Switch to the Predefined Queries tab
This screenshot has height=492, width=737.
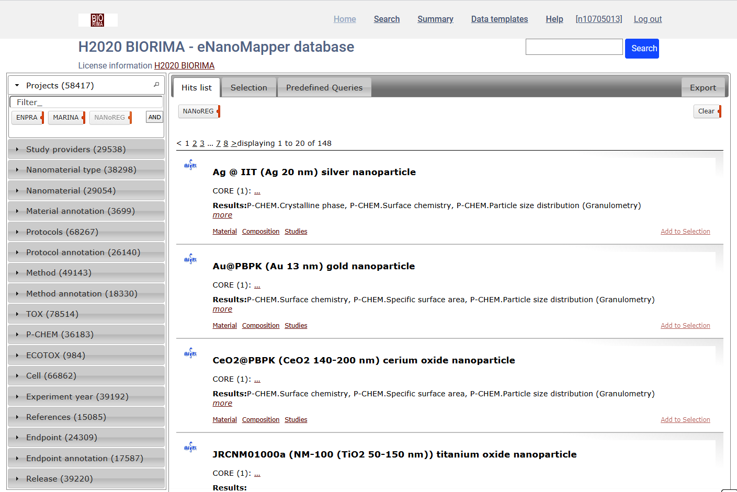(324, 88)
